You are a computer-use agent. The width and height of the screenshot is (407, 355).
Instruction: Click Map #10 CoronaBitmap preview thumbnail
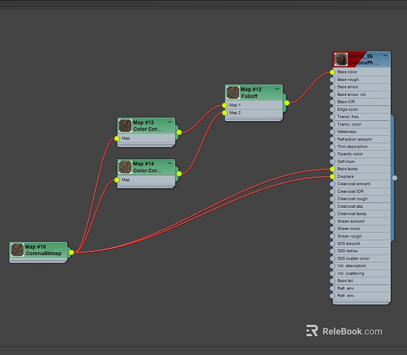[17, 250]
